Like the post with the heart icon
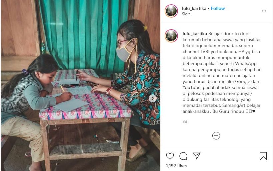The height and width of the screenshot is (171, 273). tap(170, 156)
